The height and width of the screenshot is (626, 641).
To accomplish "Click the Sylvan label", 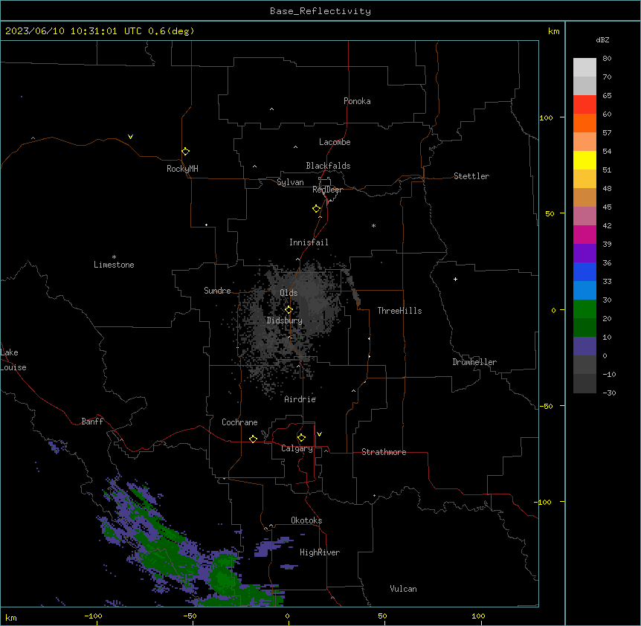I will [x=290, y=182].
